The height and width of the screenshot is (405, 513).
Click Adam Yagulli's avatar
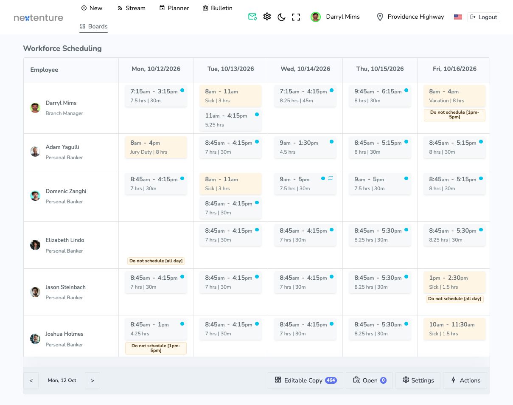coord(35,152)
